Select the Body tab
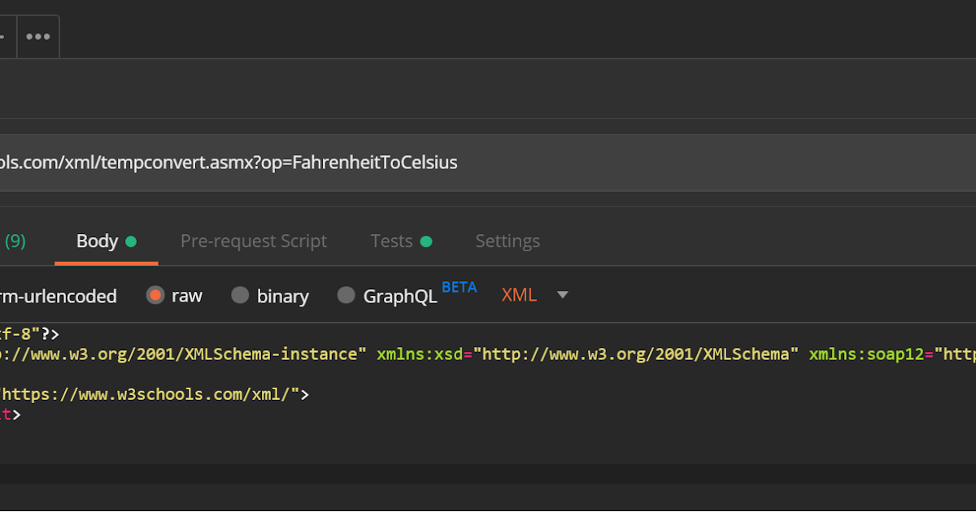Image resolution: width=976 pixels, height=512 pixels. click(95, 241)
